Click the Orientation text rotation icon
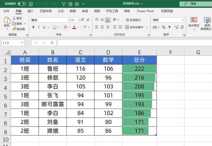The image size is (212, 146). pos(115,20)
